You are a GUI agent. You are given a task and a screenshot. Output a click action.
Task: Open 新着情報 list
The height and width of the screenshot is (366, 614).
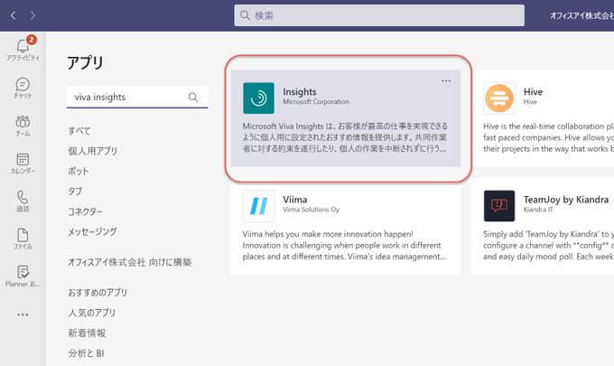pos(87,333)
